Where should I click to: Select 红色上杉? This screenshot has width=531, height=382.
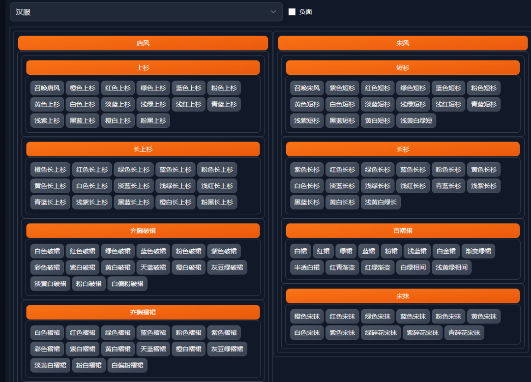118,88
